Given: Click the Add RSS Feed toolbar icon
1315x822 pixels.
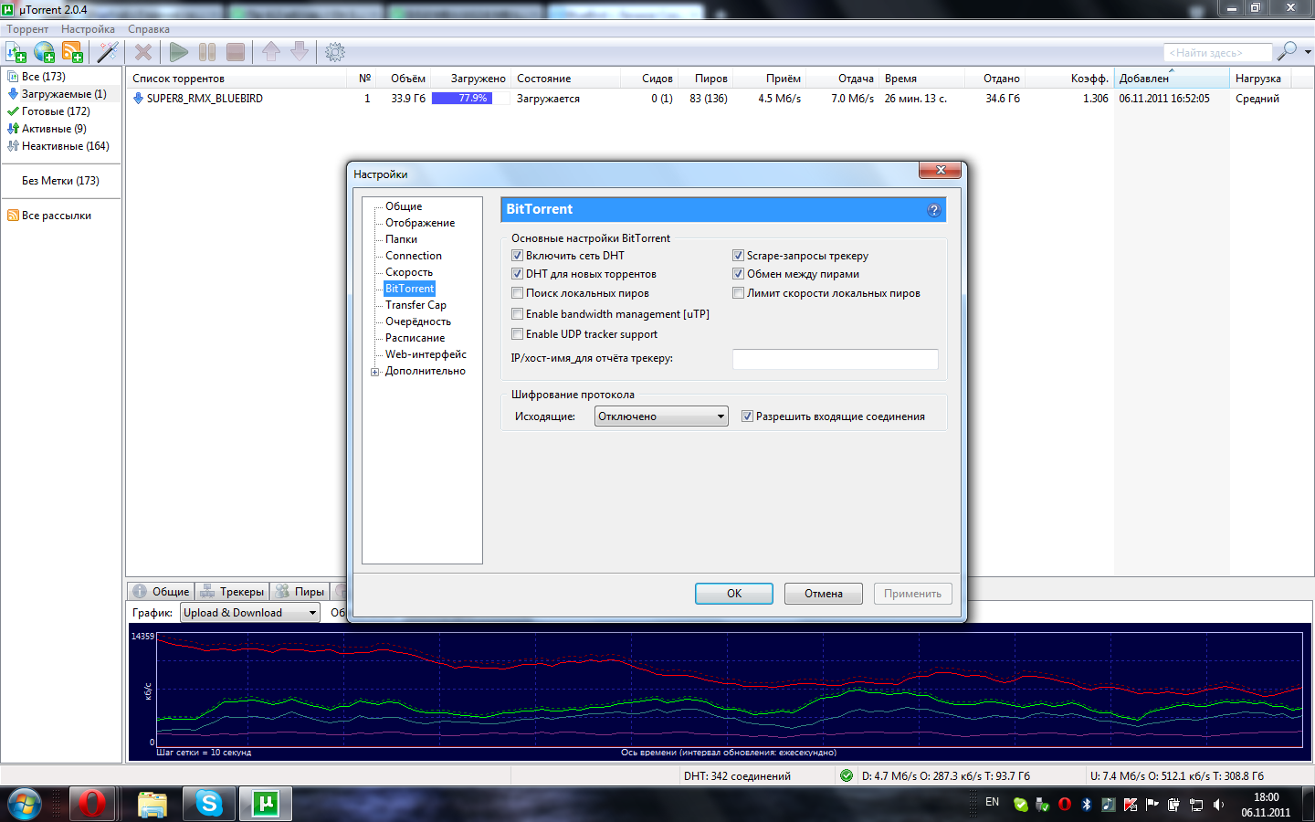Looking at the screenshot, I should pos(72,52).
